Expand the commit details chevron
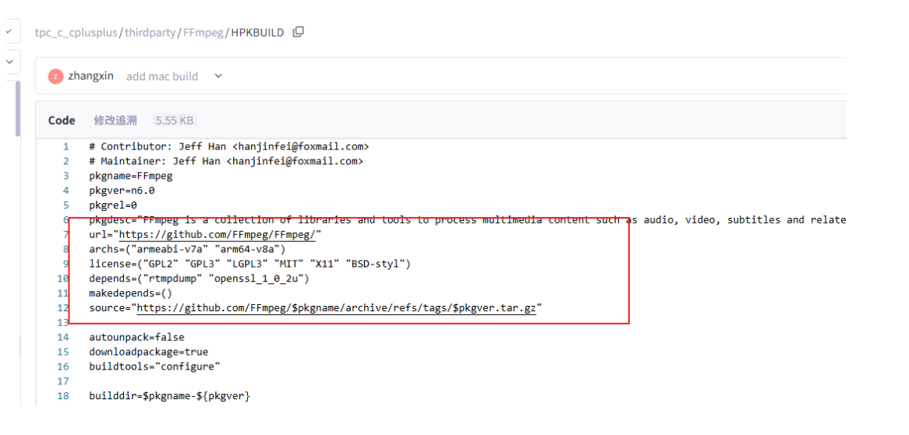The height and width of the screenshot is (435, 909). coord(218,75)
